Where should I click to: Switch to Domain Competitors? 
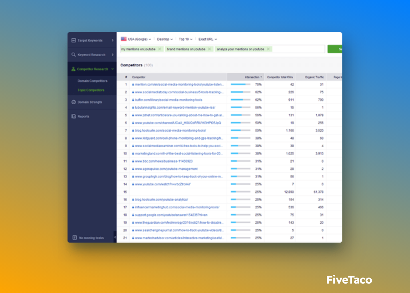[92, 81]
